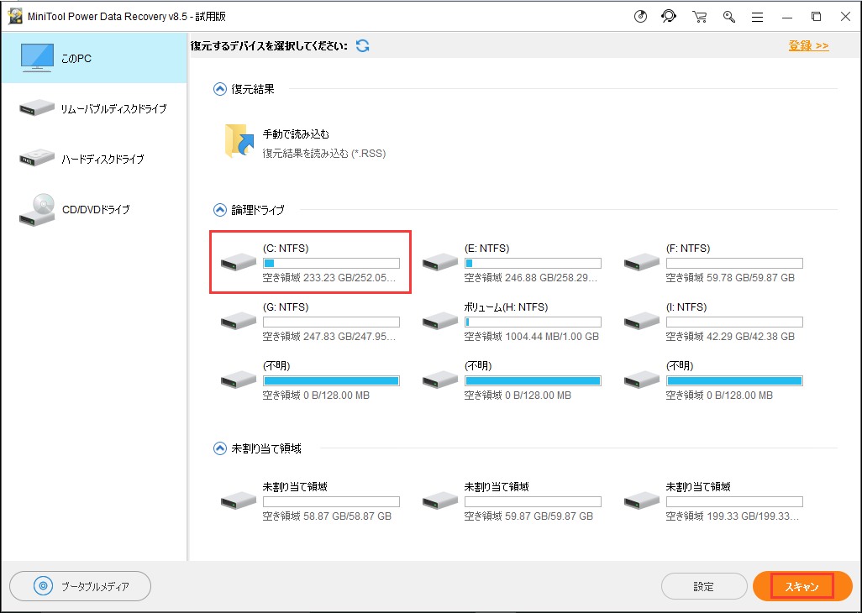Click the 登録 >> link
This screenshot has height=613, width=862.
coord(808,45)
